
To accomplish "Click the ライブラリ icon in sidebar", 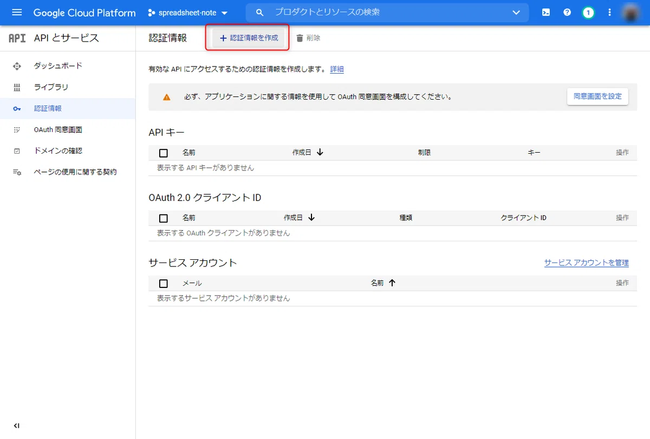I will pyautogui.click(x=17, y=87).
